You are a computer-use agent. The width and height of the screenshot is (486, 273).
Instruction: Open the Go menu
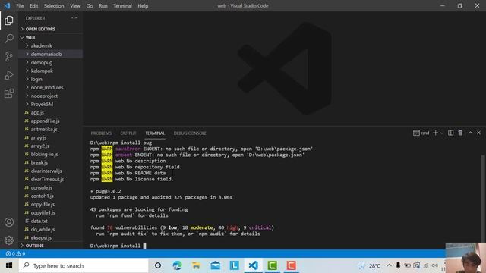click(x=90, y=6)
